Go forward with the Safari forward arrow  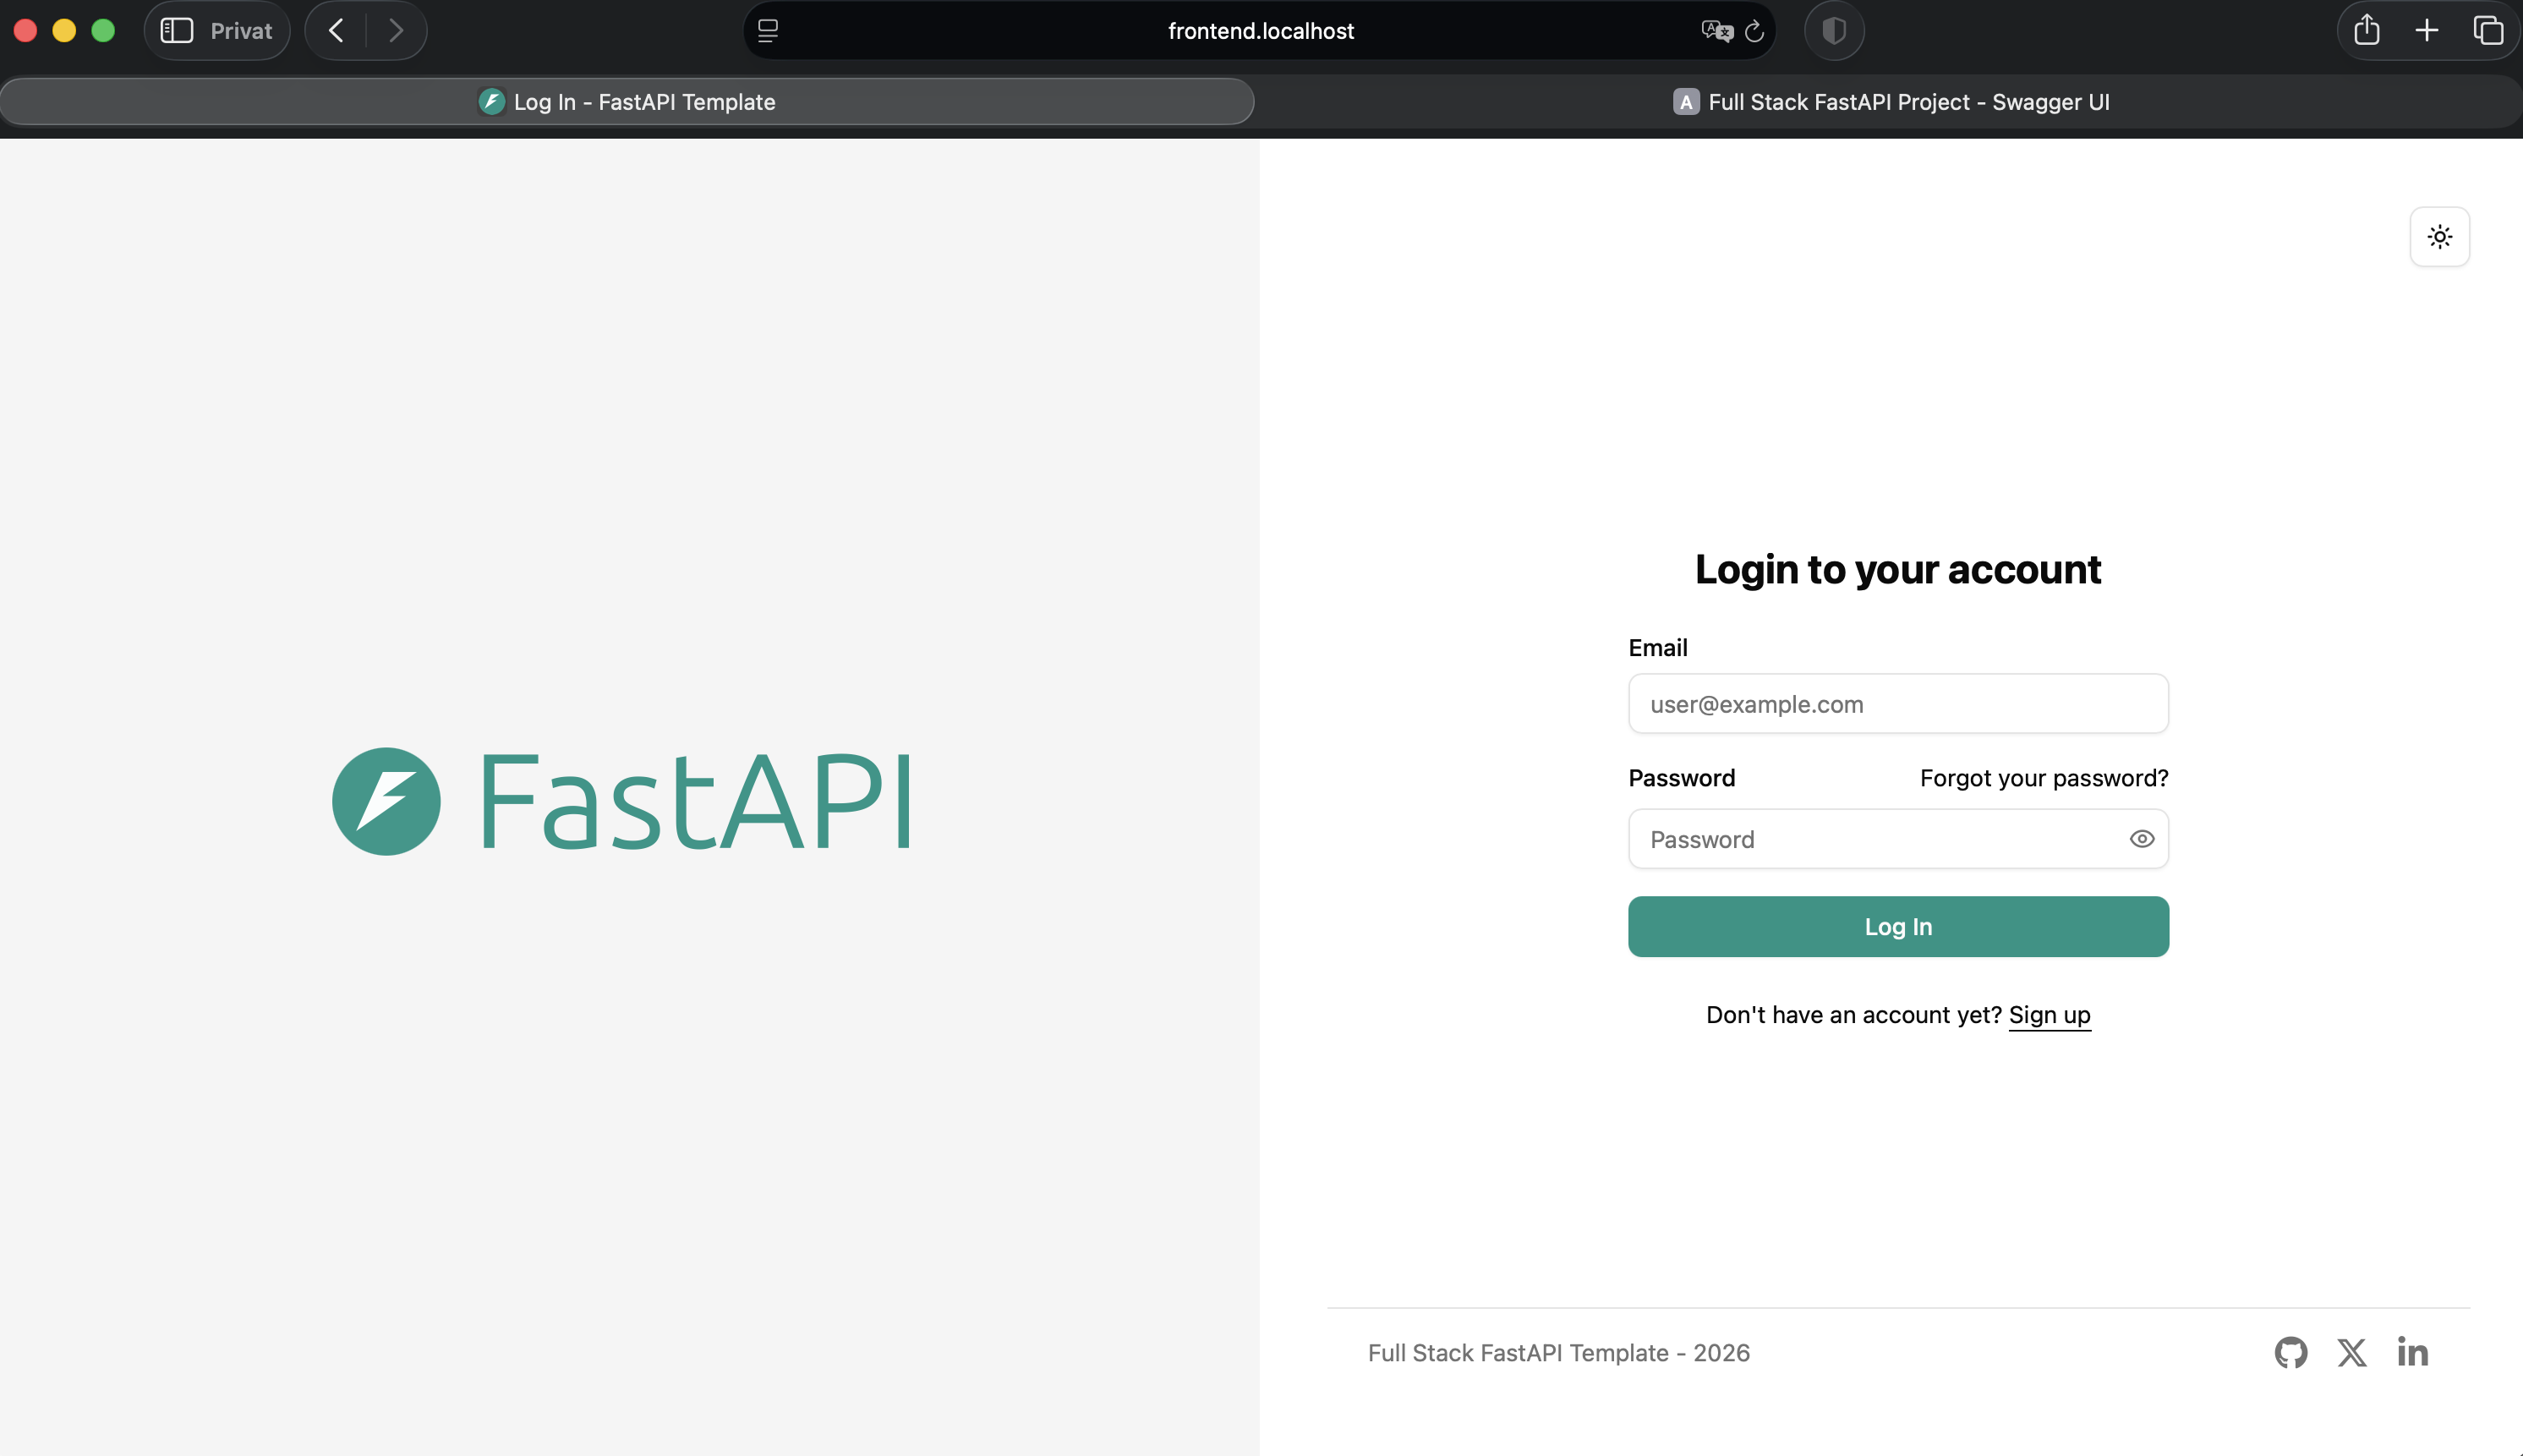(x=396, y=31)
